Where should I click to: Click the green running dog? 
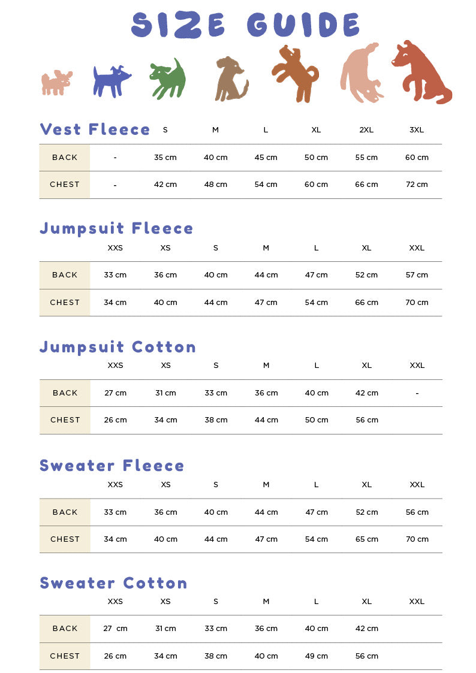pyautogui.click(x=168, y=80)
